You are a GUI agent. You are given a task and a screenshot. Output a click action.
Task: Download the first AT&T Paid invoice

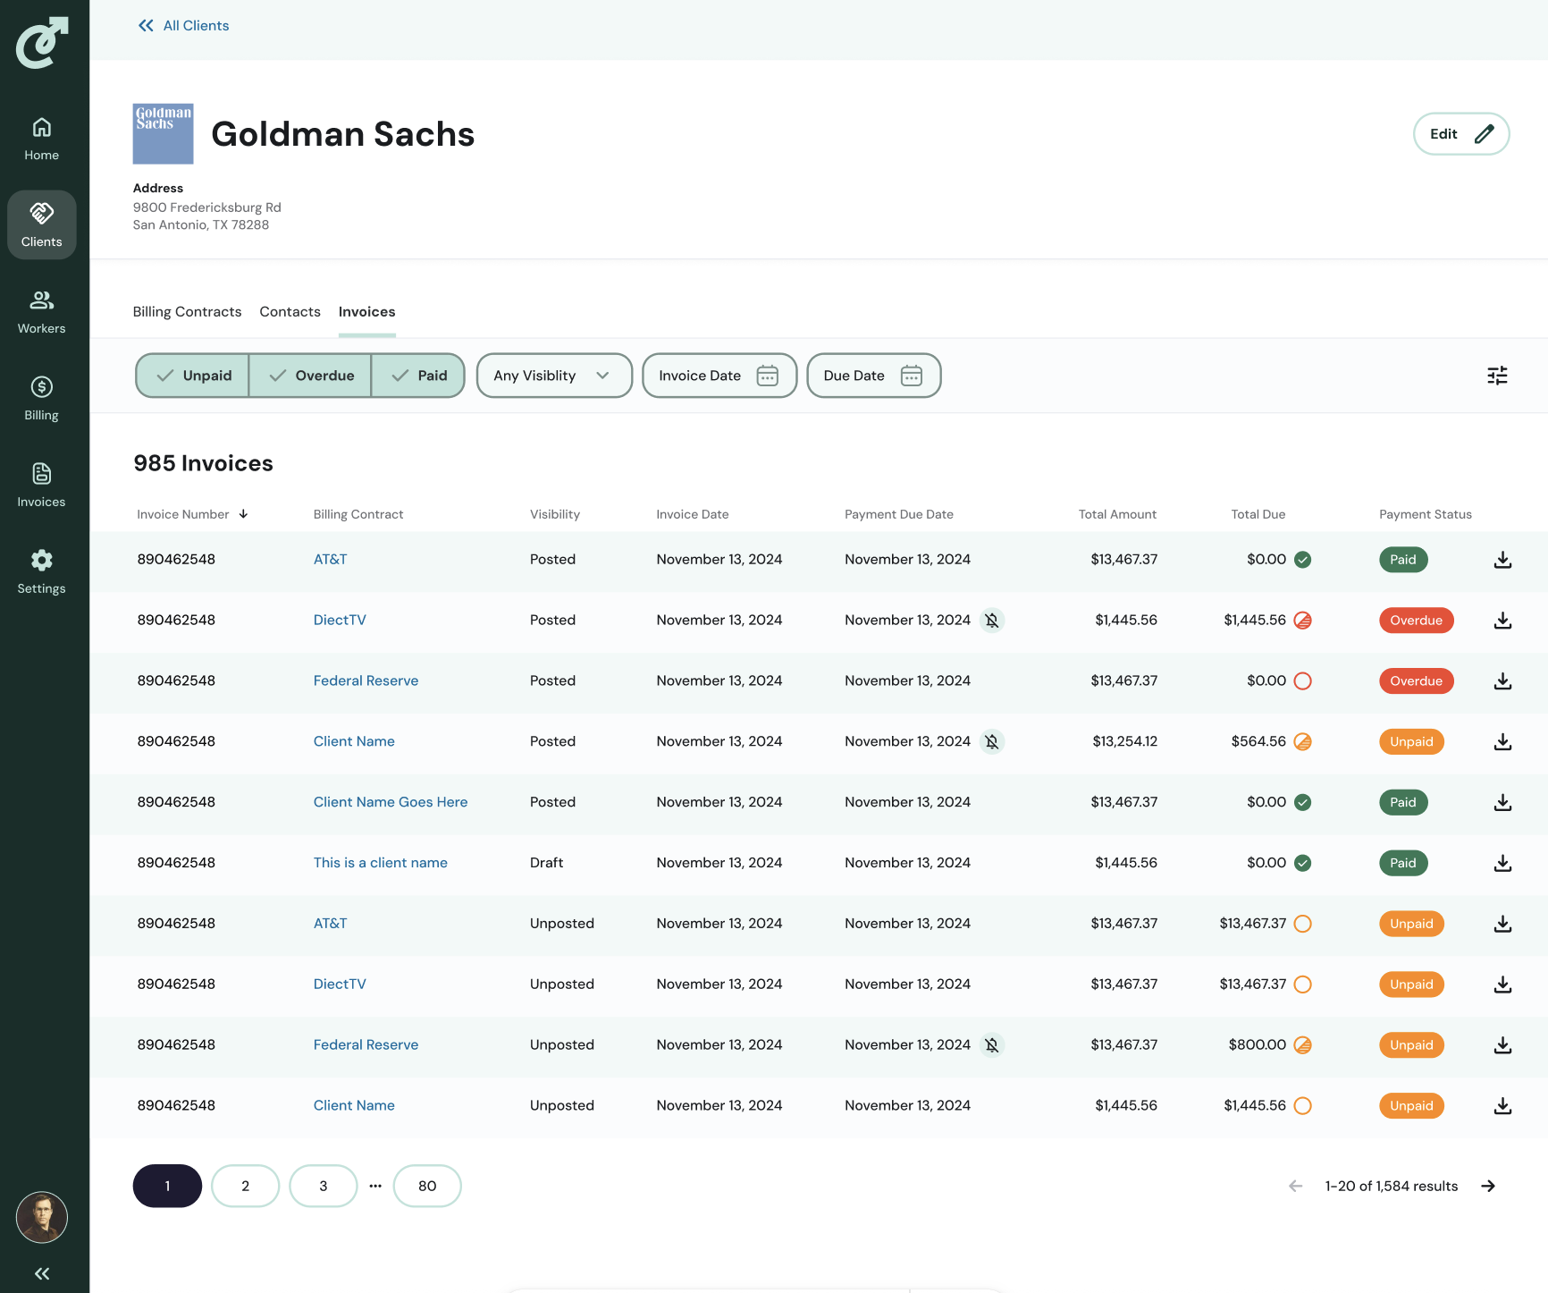1502,560
